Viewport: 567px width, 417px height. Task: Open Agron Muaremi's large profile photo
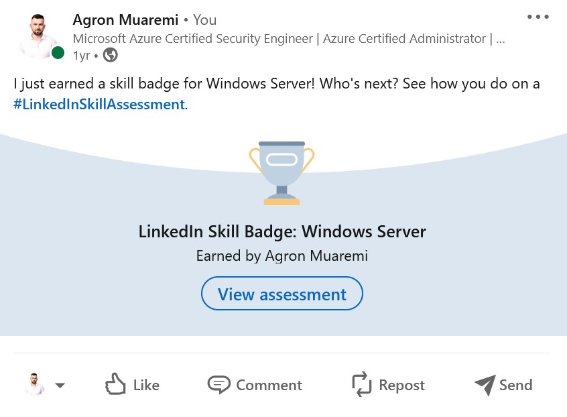38,36
